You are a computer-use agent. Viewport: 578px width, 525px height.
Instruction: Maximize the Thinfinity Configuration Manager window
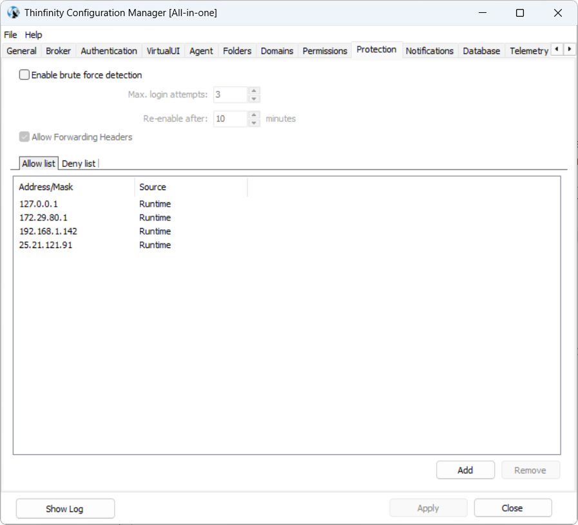coord(520,13)
